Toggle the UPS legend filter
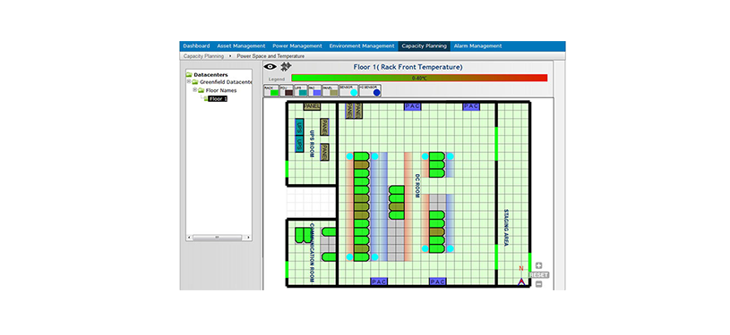Viewport: 730px width, 335px height. (301, 90)
